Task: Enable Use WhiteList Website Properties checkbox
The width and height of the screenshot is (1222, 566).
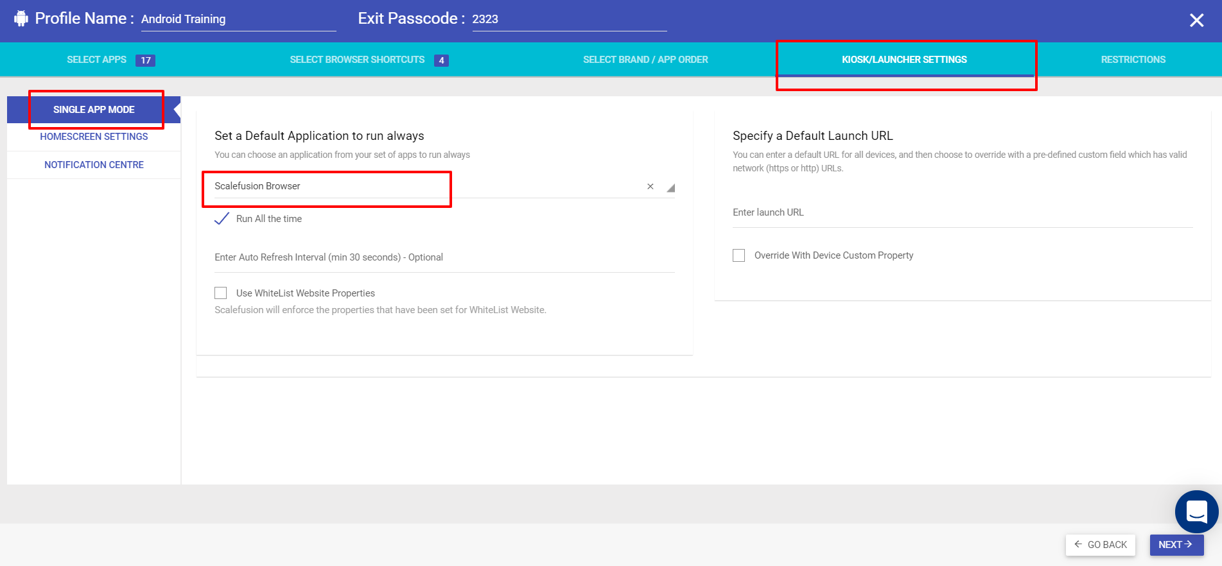Action: [x=221, y=293]
